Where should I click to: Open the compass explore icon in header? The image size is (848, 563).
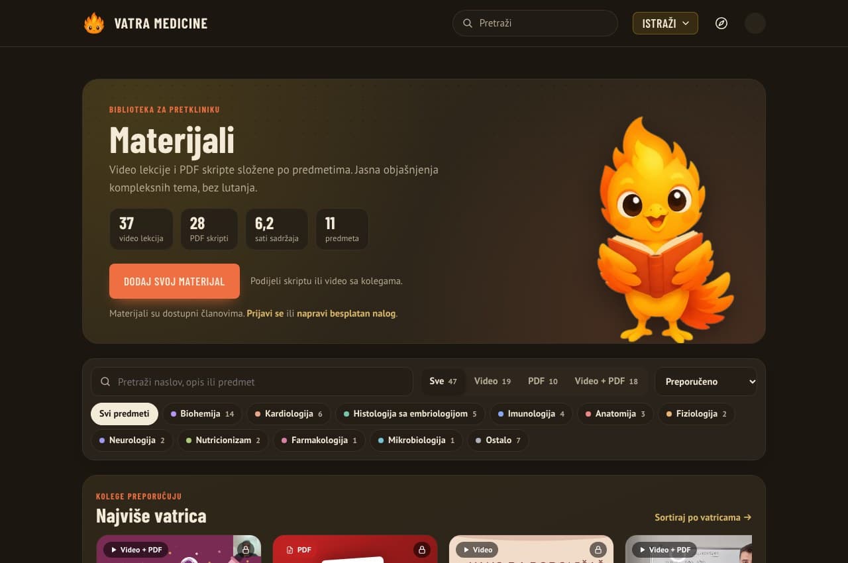pos(721,23)
